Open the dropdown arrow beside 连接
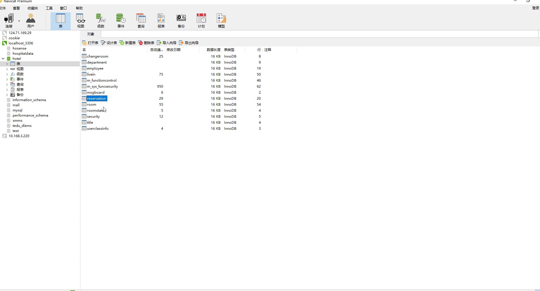 19,21
